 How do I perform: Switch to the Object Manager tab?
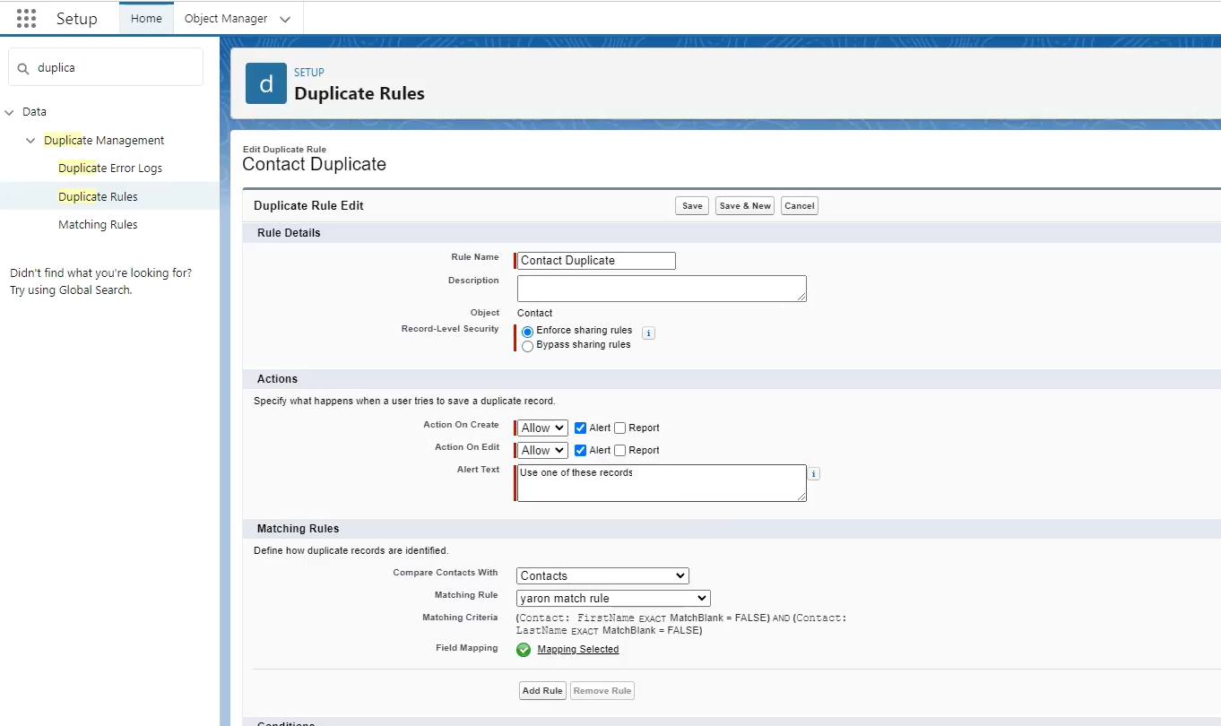click(x=226, y=18)
